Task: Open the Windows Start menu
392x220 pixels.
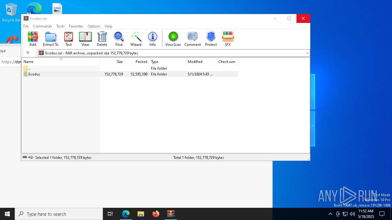Action: pos(7,214)
